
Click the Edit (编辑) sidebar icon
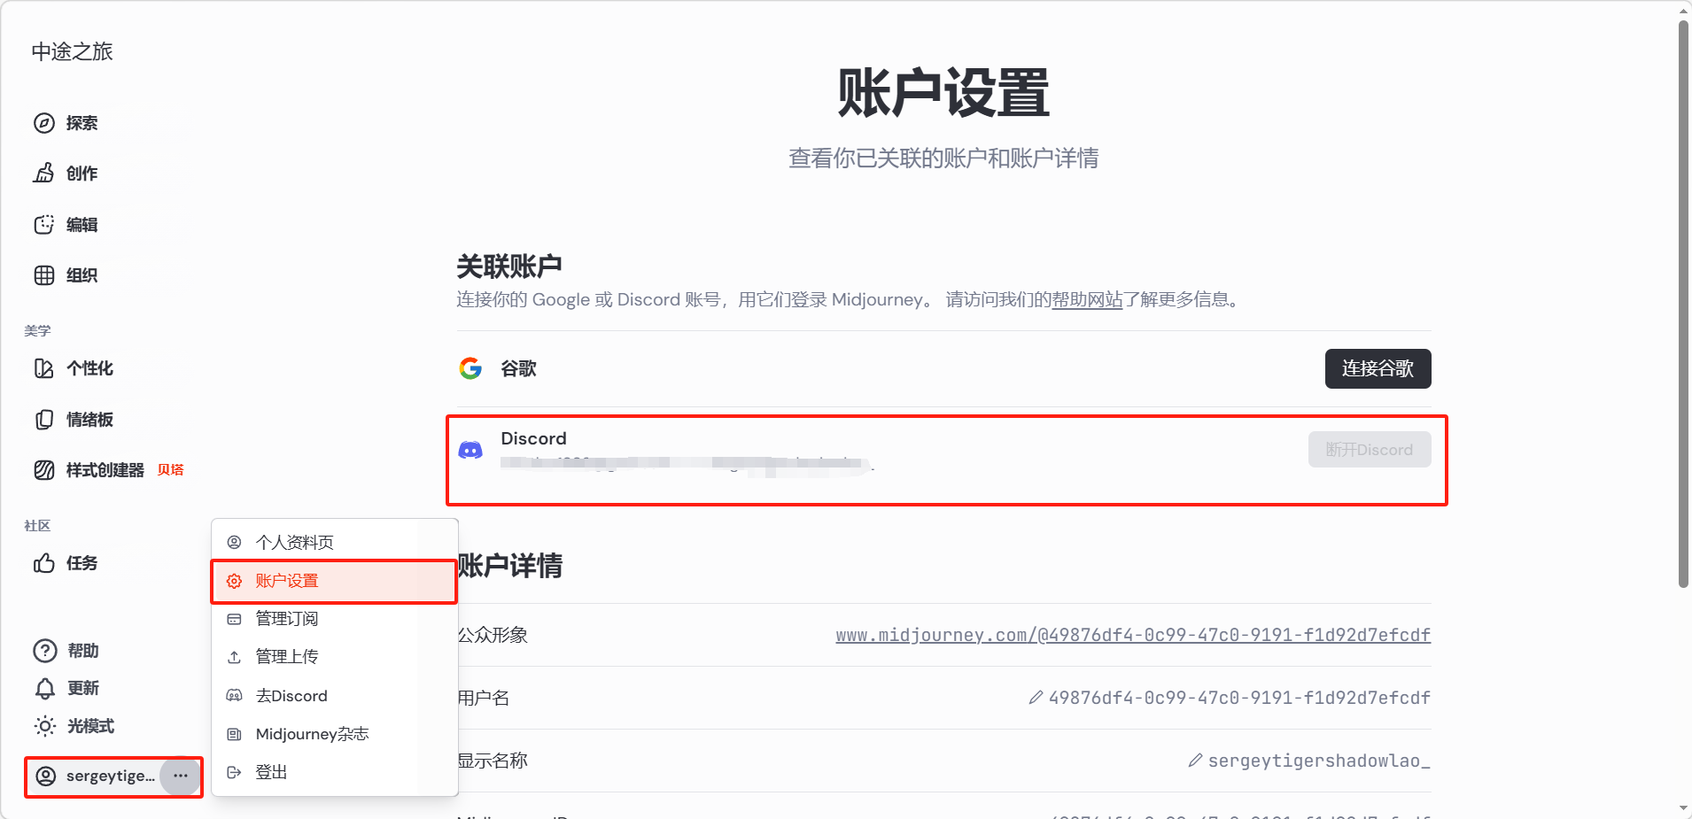(44, 225)
